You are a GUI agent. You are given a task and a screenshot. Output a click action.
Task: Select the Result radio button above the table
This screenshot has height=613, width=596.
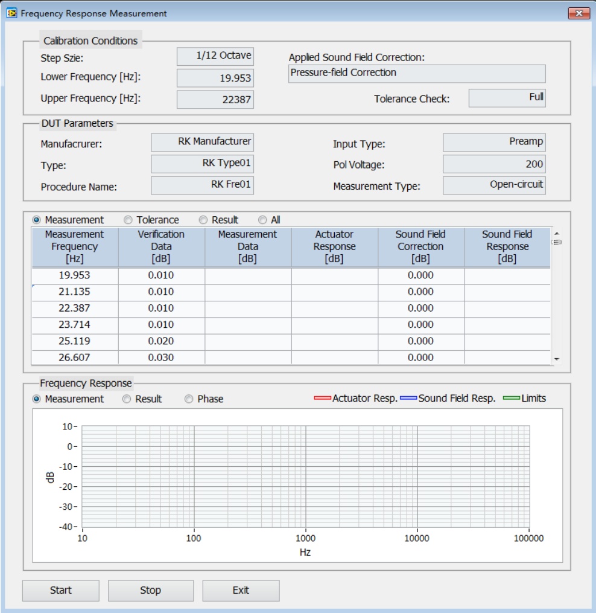click(203, 220)
